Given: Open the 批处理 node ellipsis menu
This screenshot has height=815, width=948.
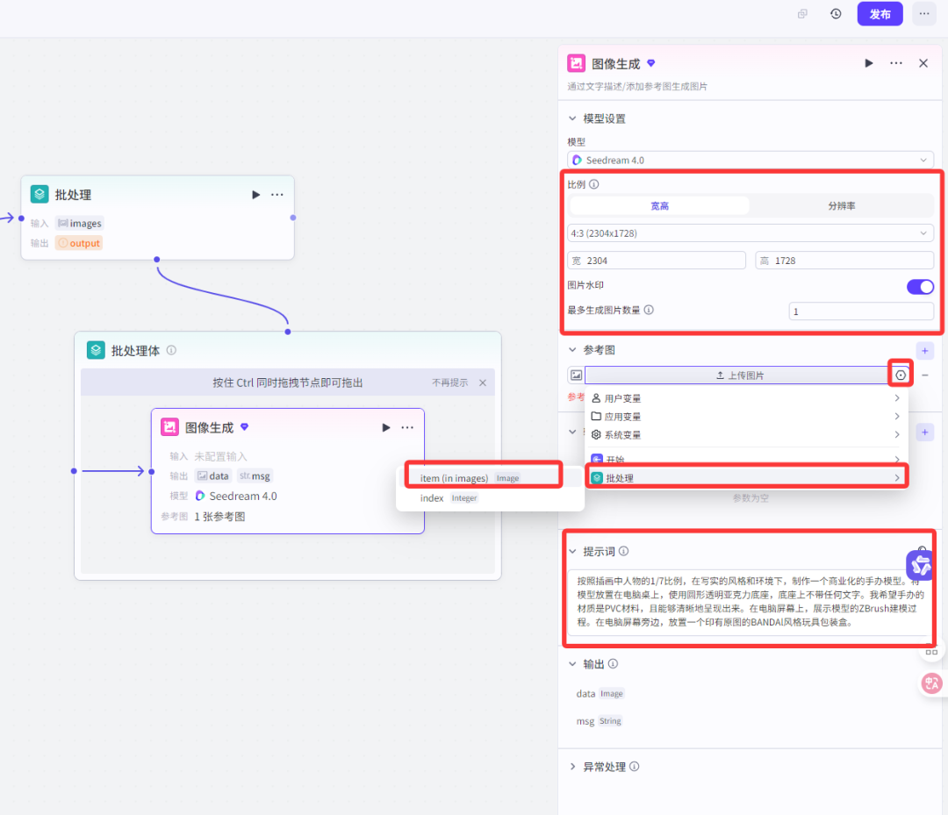Looking at the screenshot, I should (277, 195).
